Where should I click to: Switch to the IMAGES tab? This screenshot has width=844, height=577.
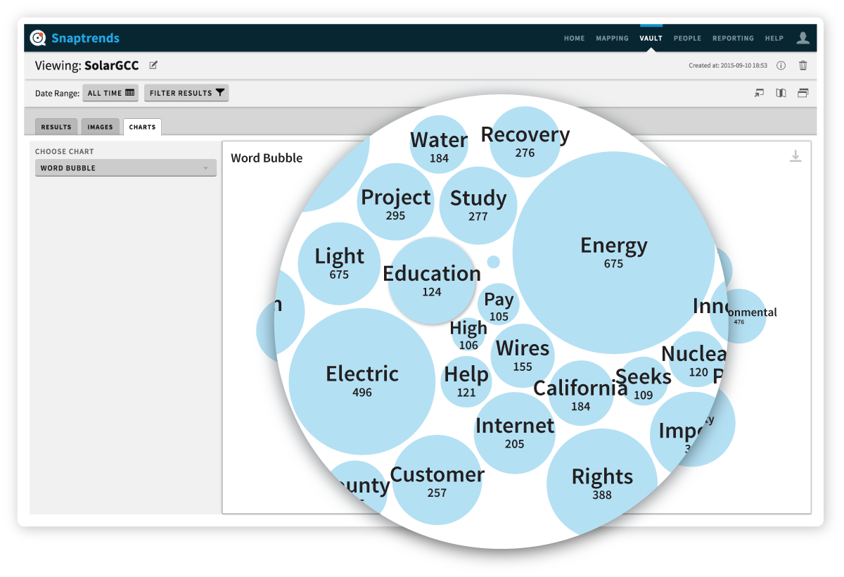(x=100, y=127)
